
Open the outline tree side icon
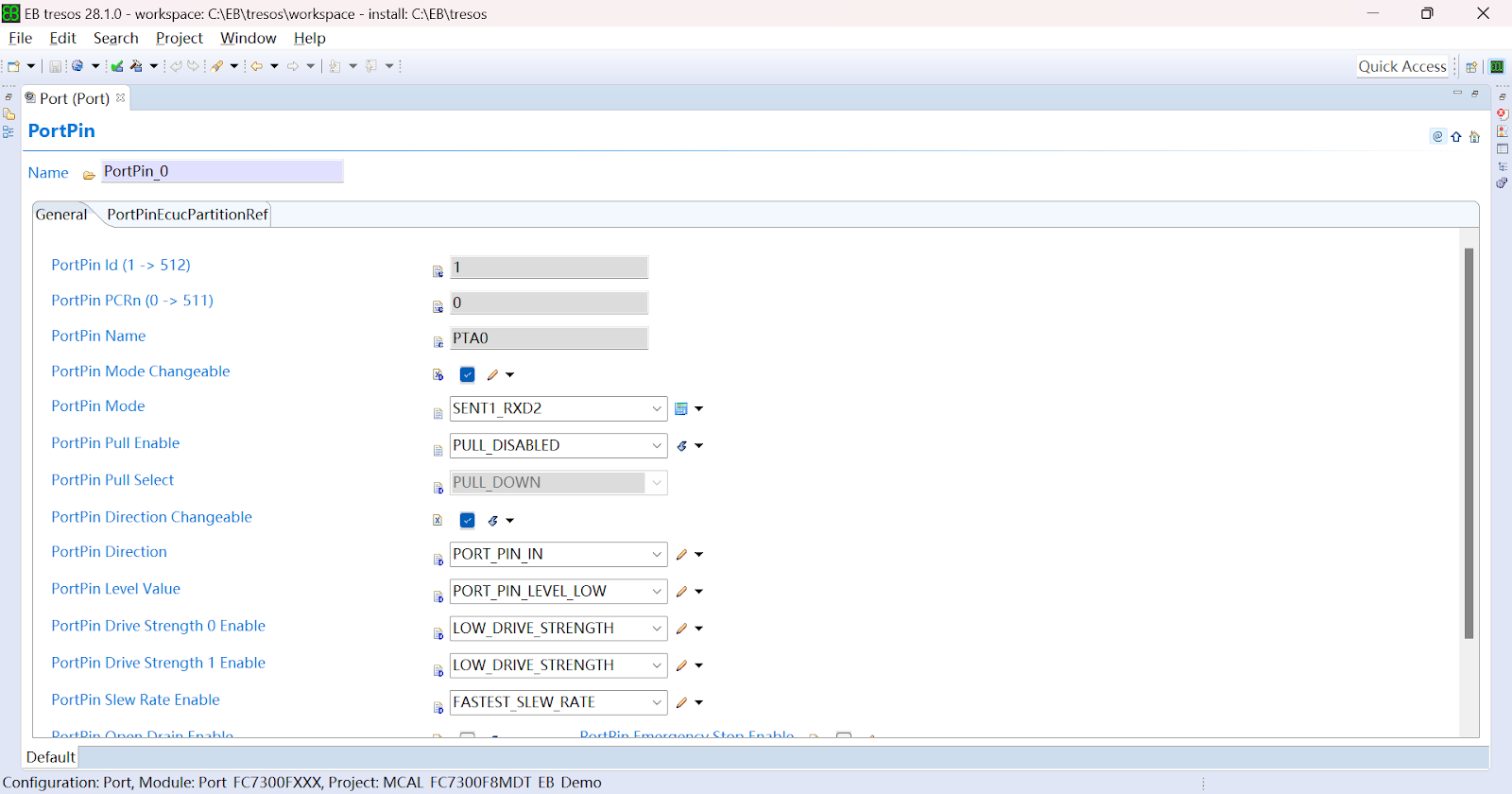(x=1502, y=165)
